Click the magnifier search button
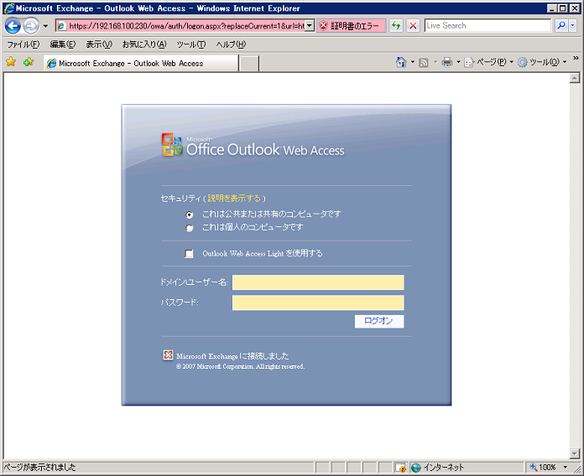 click(x=561, y=26)
